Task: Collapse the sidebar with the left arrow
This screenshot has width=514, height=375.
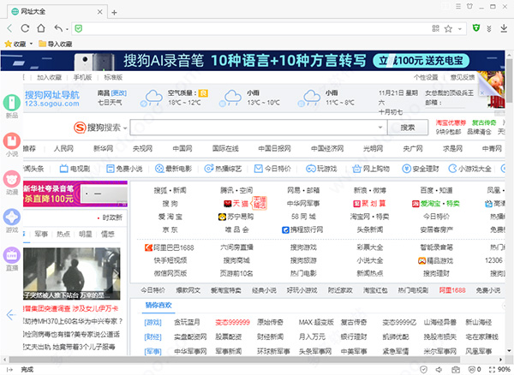Action: pos(11,315)
